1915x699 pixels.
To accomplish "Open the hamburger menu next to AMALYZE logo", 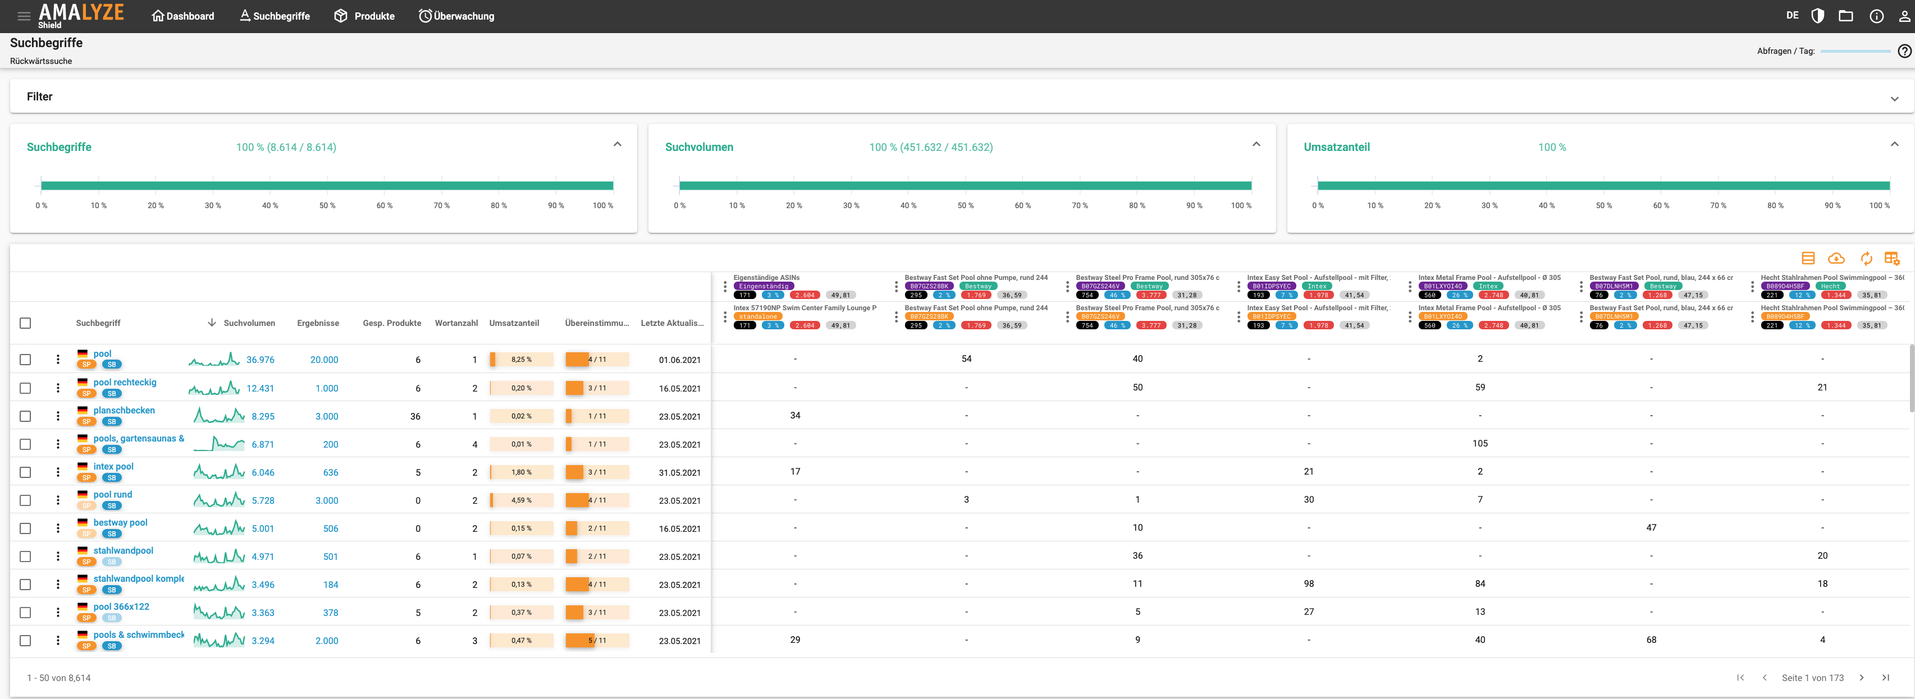I will 24,16.
